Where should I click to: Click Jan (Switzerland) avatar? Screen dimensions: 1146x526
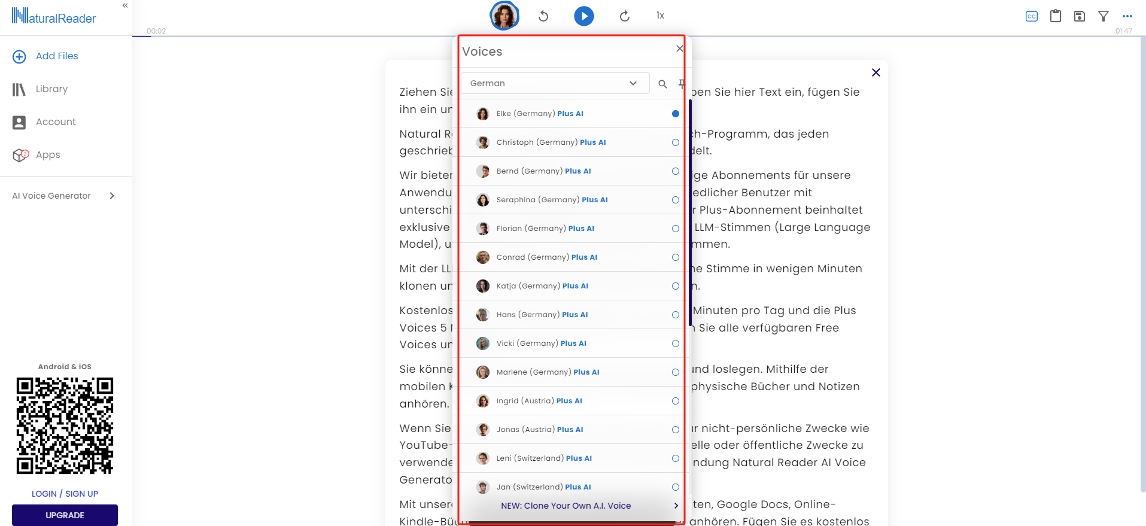pyautogui.click(x=483, y=487)
